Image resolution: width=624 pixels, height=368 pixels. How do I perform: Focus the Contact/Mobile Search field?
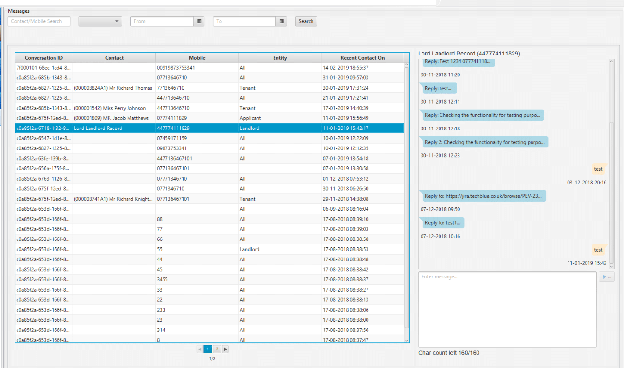[39, 21]
